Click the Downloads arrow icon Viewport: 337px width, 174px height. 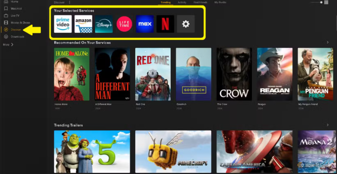click(6, 37)
